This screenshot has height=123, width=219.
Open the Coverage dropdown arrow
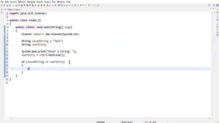(x=30, y=5)
